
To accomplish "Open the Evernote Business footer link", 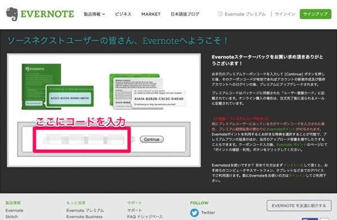I will pos(84,217).
